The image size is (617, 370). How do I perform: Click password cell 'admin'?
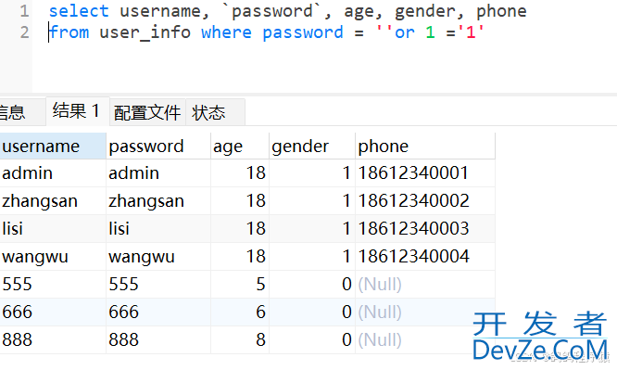click(x=158, y=173)
